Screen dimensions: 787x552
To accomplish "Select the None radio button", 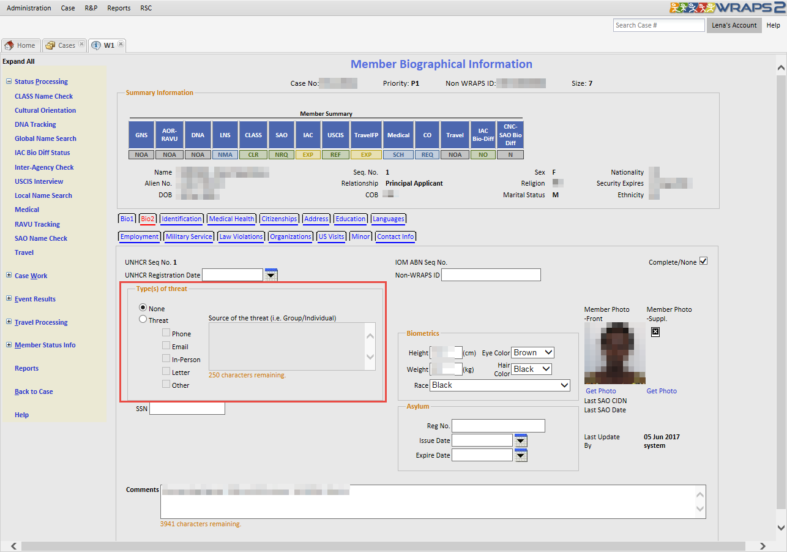I will (143, 308).
